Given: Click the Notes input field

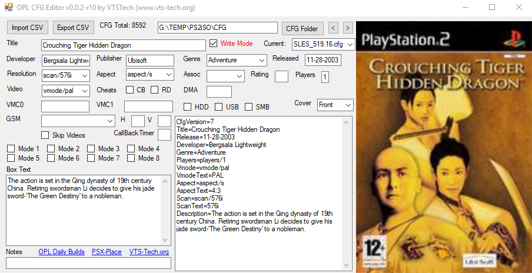Looking at the screenshot, I should [88, 263].
